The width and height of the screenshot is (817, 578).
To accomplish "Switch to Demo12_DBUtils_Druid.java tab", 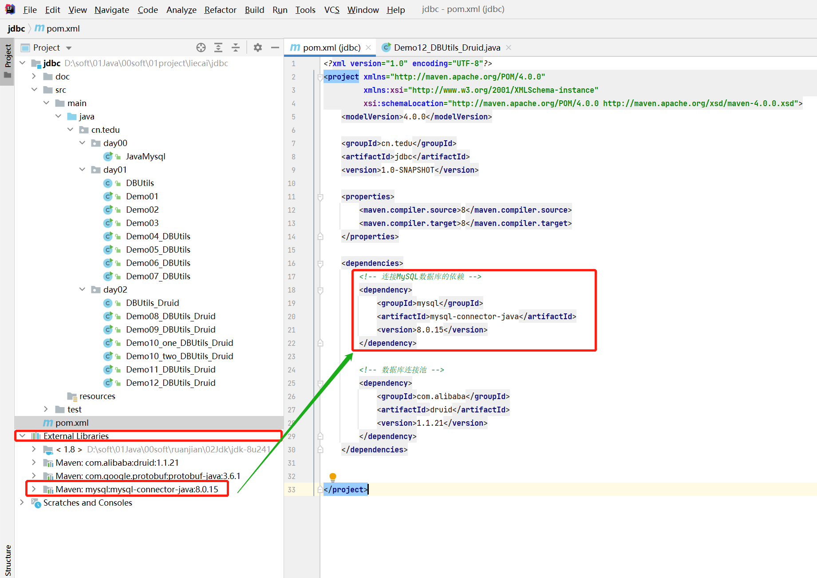I will click(x=447, y=48).
